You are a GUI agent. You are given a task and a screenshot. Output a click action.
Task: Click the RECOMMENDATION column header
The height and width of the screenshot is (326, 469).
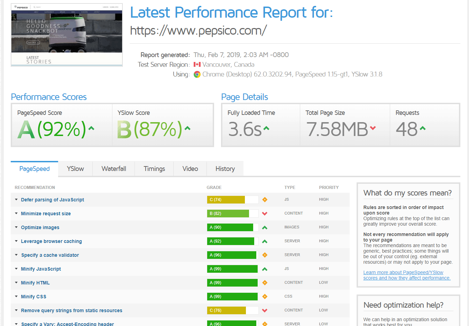click(35, 187)
